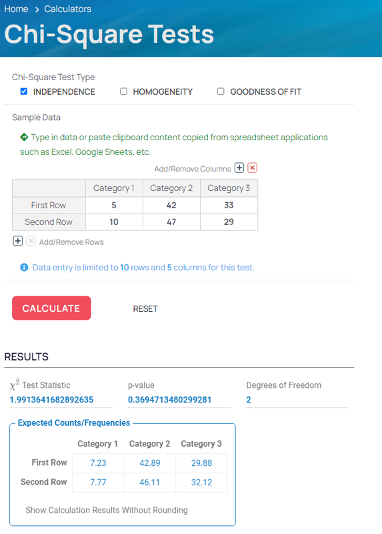Uncheck the INDEPENDENCE test type checkbox

tap(24, 91)
